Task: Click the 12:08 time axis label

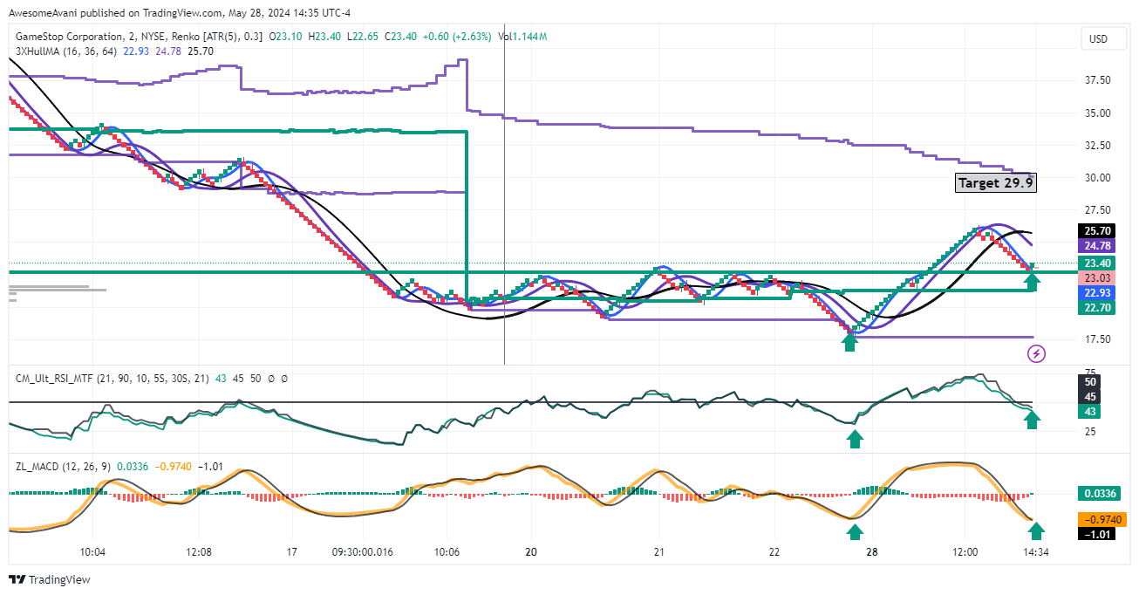Action: 199,552
